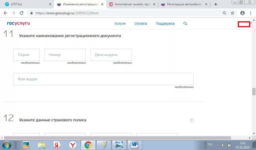Open the site search magnifier icon
This screenshot has width=256, height=150.
[185, 23]
